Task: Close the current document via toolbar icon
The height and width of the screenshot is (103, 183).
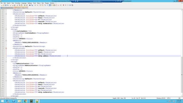Action: [10, 5]
